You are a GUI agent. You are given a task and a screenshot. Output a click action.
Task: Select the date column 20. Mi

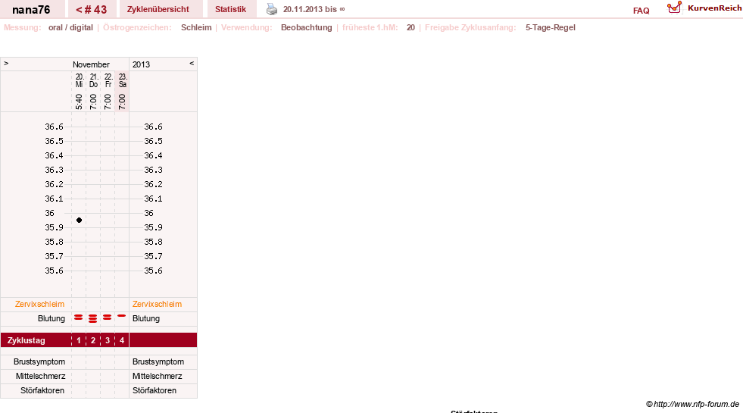pyautogui.click(x=79, y=80)
